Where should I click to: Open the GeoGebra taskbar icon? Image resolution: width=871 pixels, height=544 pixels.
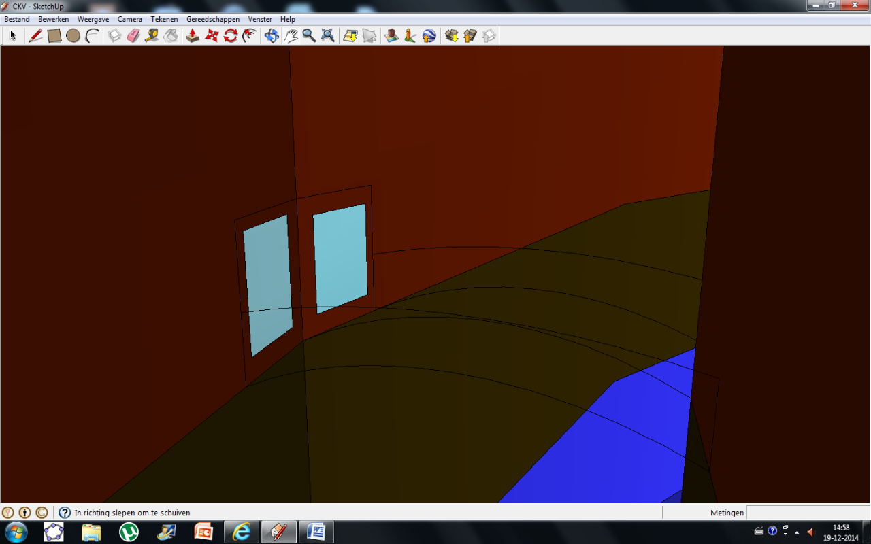coord(54,532)
